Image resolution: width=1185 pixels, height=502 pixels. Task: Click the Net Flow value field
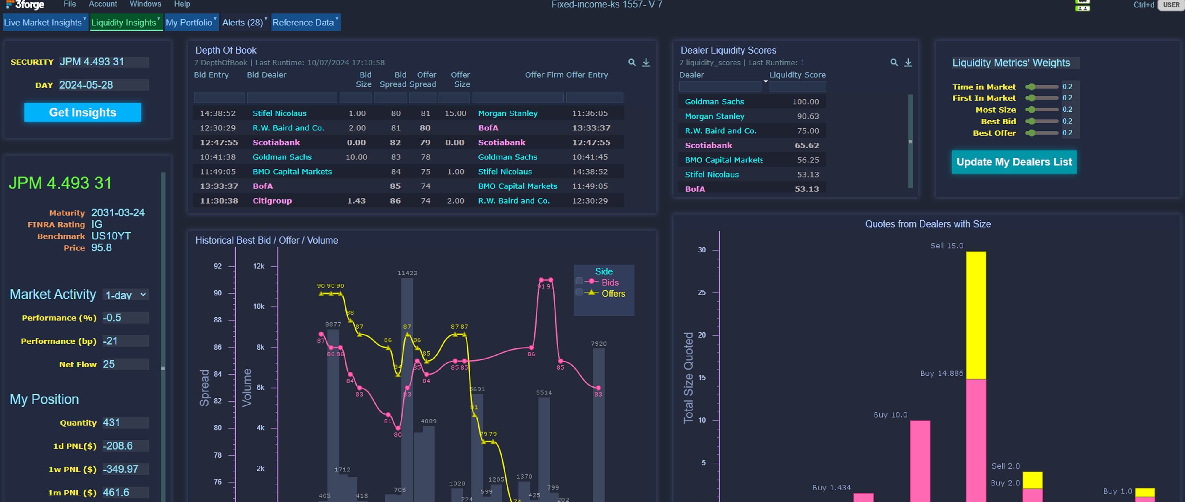click(126, 364)
